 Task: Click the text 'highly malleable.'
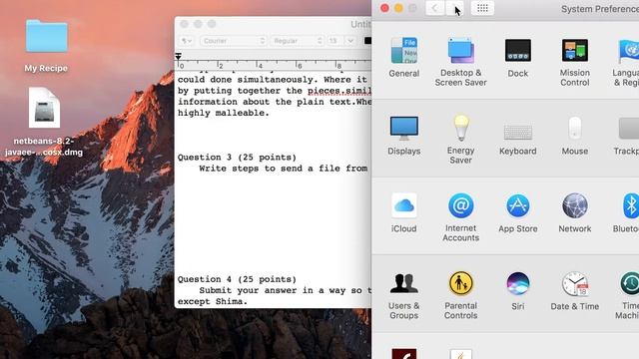224,113
